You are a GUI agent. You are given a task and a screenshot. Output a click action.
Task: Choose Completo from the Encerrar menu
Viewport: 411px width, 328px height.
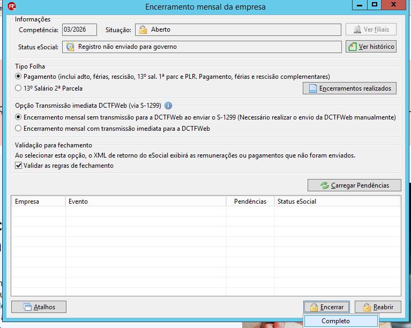(x=341, y=321)
